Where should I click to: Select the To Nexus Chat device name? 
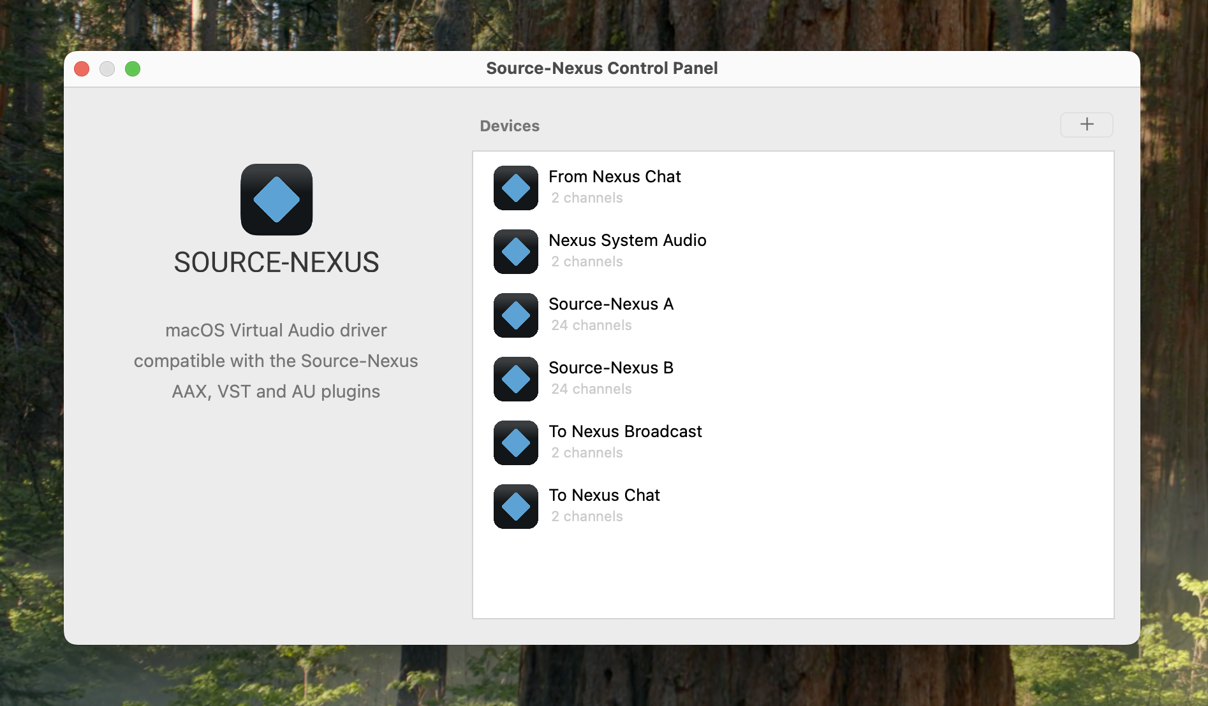(x=604, y=495)
